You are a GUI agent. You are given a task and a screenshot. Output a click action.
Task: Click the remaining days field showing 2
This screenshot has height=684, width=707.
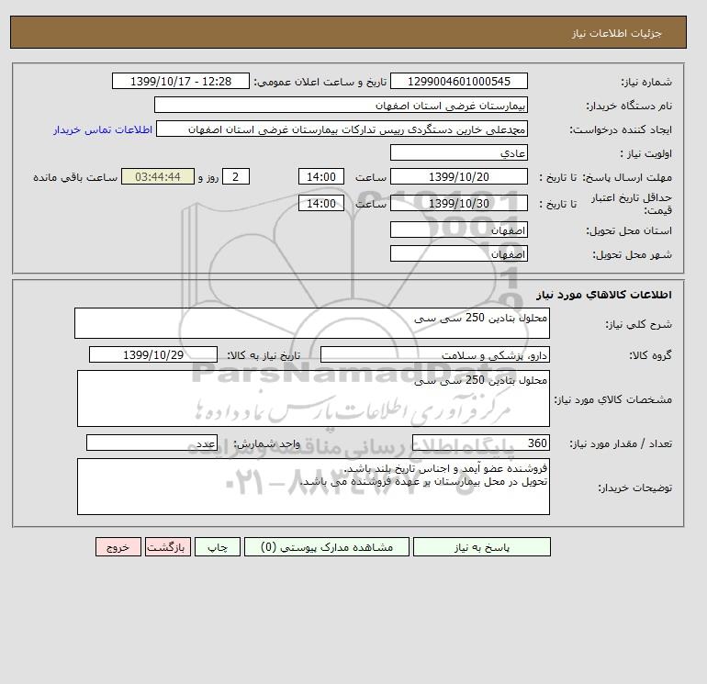[235, 177]
